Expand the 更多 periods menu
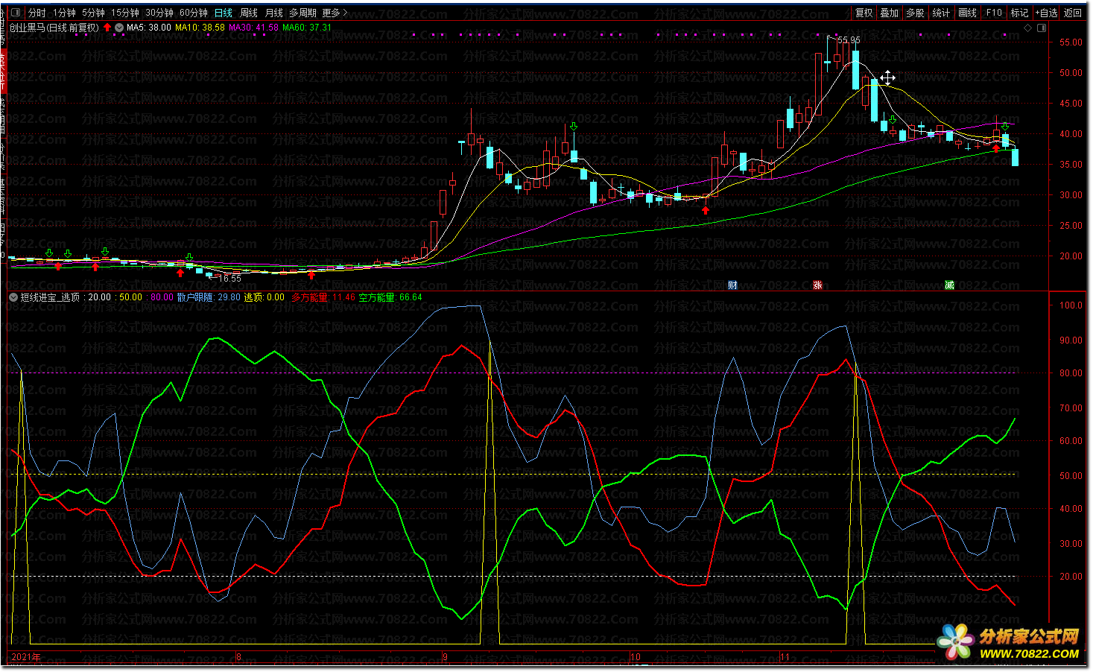Viewport: 1093px width, 672px height. pyautogui.click(x=335, y=13)
